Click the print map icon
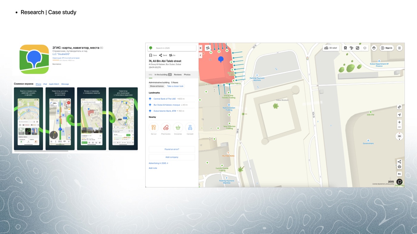Image resolution: width=417 pixels, height=234 pixels. click(x=399, y=167)
